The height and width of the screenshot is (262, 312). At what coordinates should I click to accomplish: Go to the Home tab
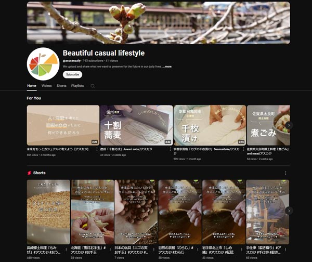point(32,86)
